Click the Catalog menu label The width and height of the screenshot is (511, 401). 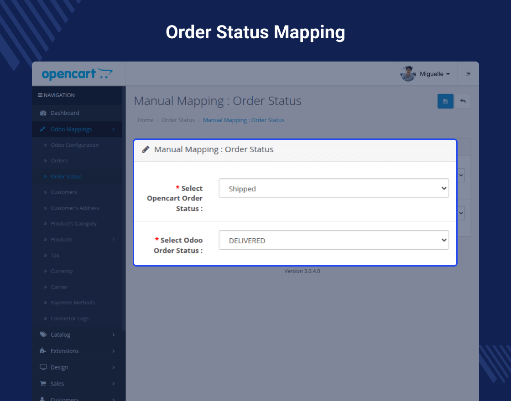(60, 334)
